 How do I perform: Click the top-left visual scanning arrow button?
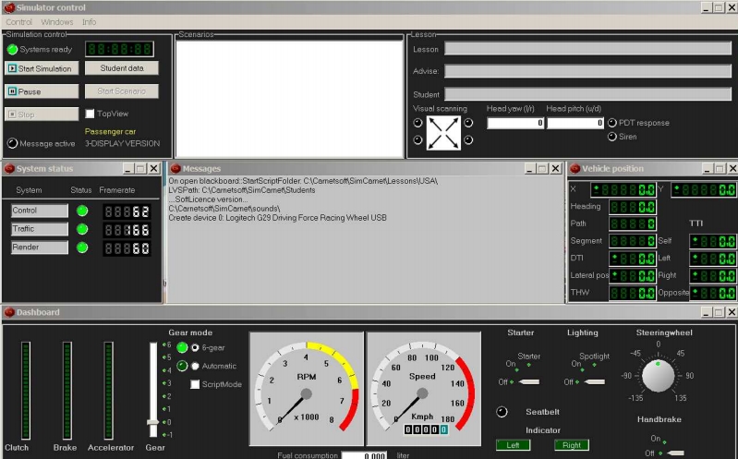pyautogui.click(x=417, y=123)
